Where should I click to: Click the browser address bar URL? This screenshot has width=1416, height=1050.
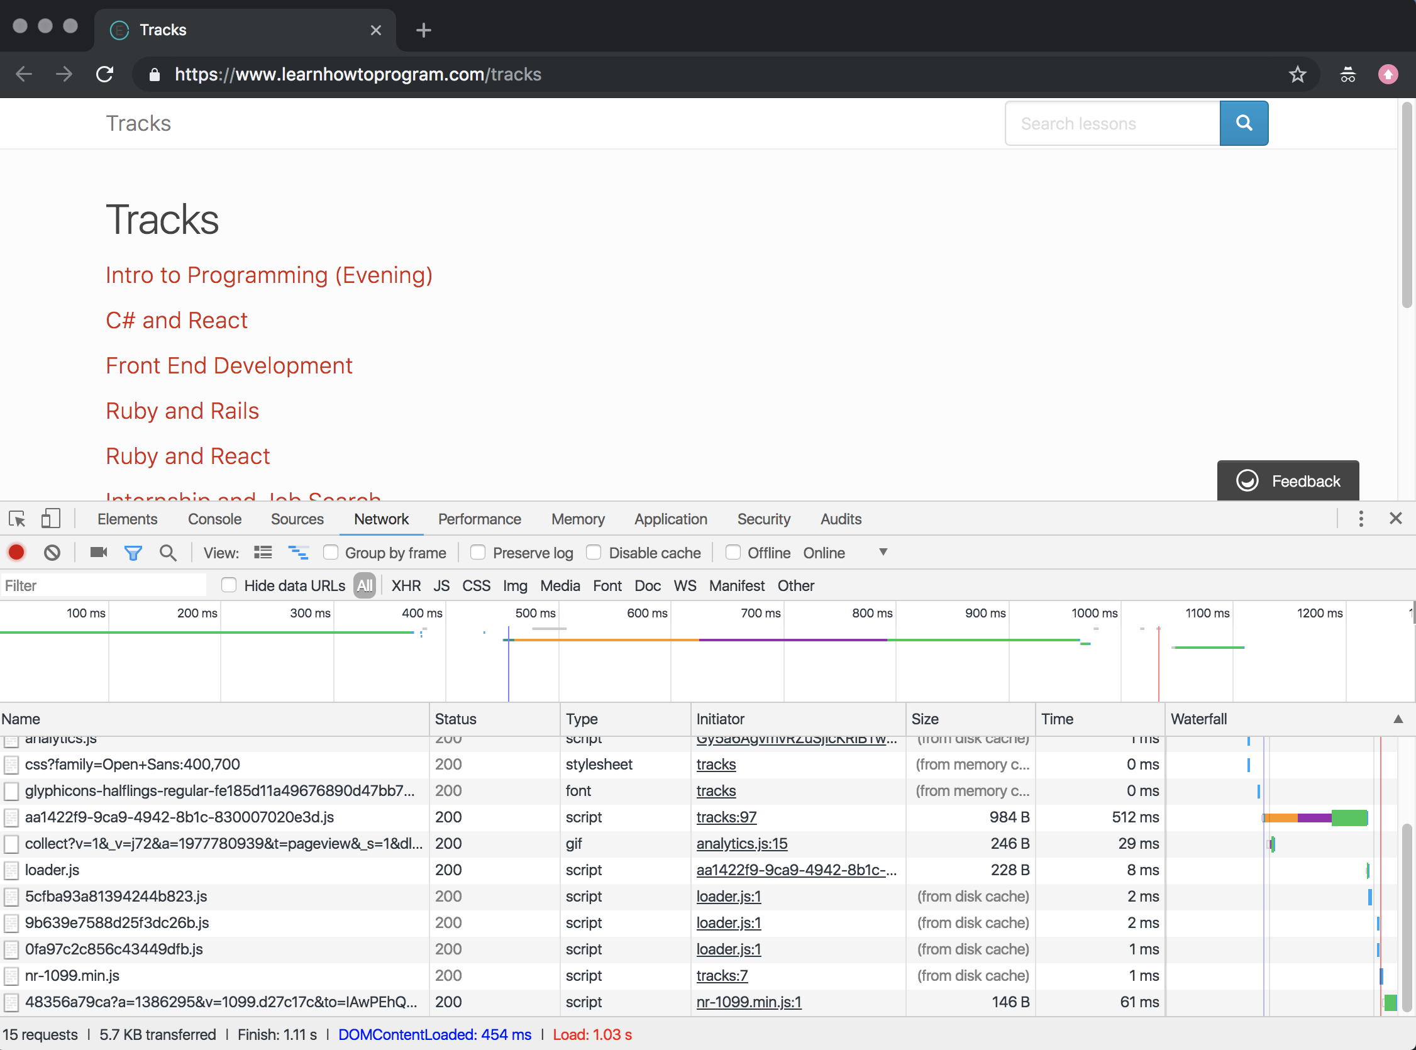358,74
